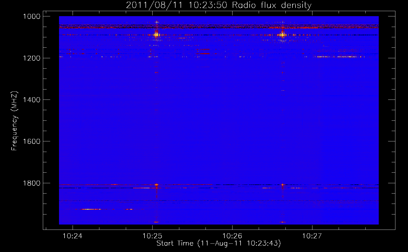Click the 'Start Time (11-Aug-11 10:23:43)' label
The image size is (408, 252).
219,243
